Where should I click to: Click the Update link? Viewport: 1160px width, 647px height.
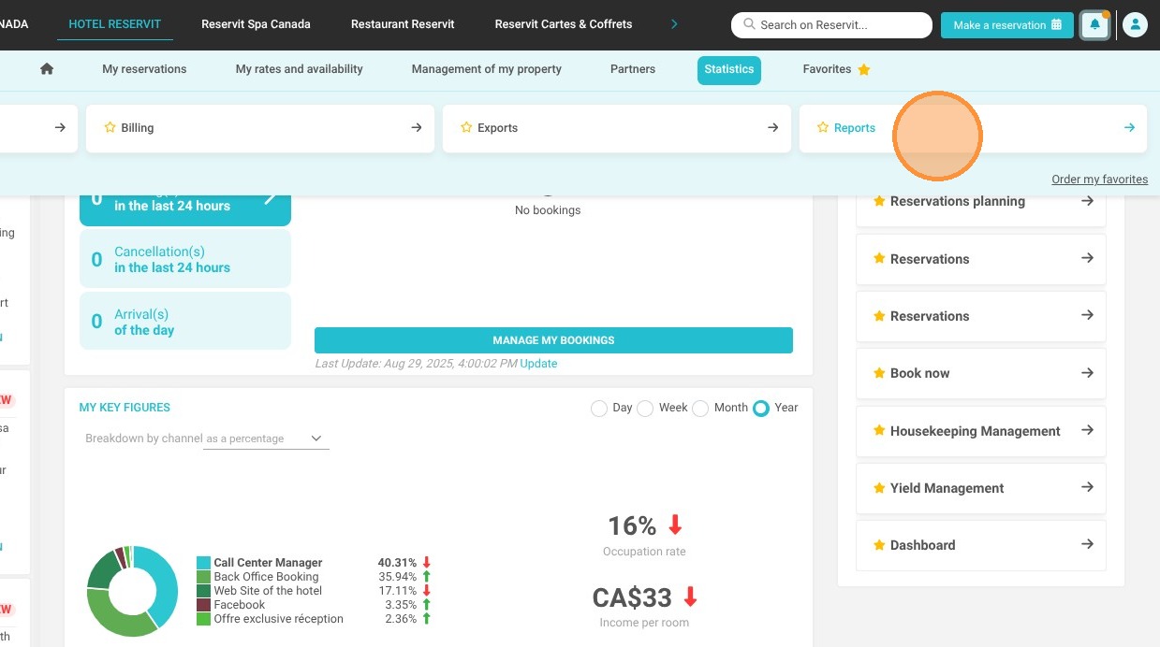pyautogui.click(x=538, y=364)
